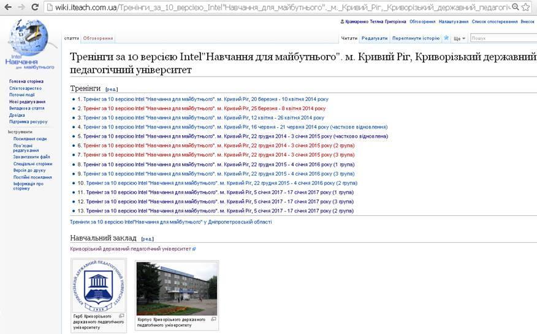Viewport: 537px width, 334px height.
Task: Open Тренінги у Дніпропетровській області link
Action: (171, 222)
